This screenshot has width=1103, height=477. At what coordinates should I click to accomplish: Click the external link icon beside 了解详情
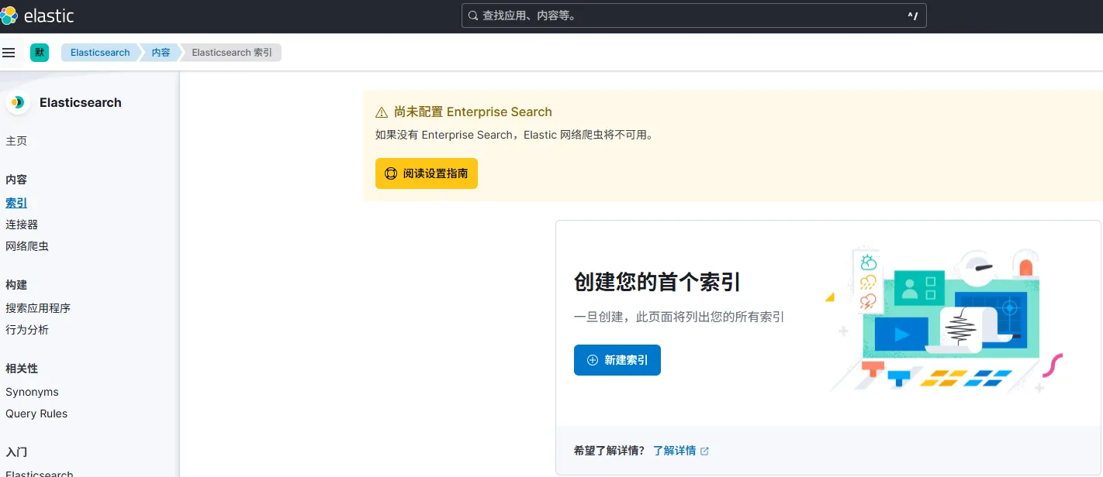tap(704, 451)
